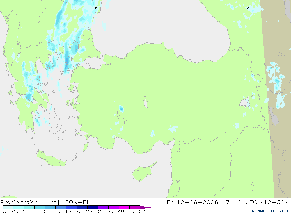Choose the 20–25 mm dark blue swatch
This screenshot has height=213, width=291.
click(82, 207)
